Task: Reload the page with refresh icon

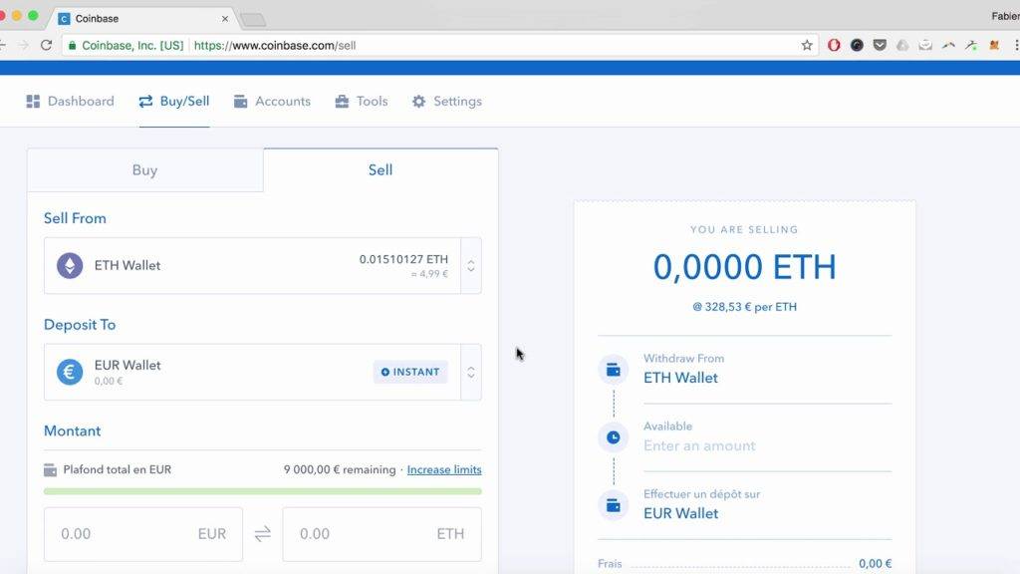Action: click(x=46, y=45)
